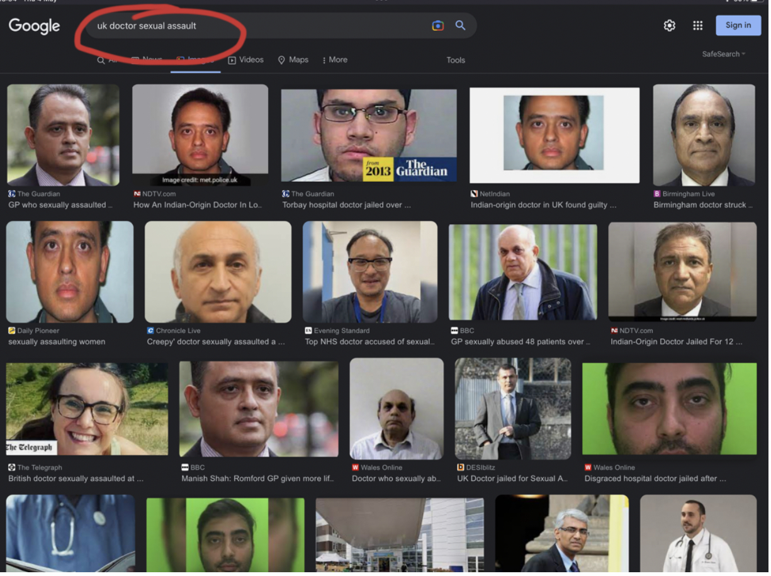Click Wales Online favicon above 'Doctor who sexually ab..'

pyautogui.click(x=356, y=468)
